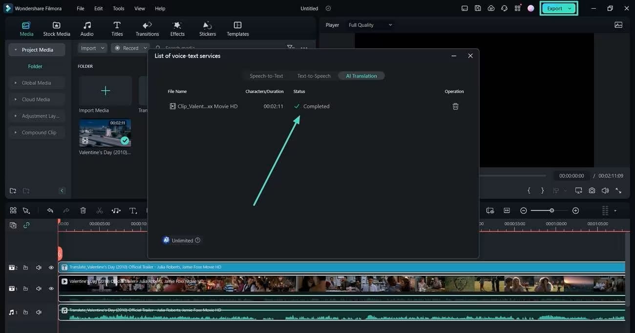Expand the Project Media section

(x=16, y=50)
